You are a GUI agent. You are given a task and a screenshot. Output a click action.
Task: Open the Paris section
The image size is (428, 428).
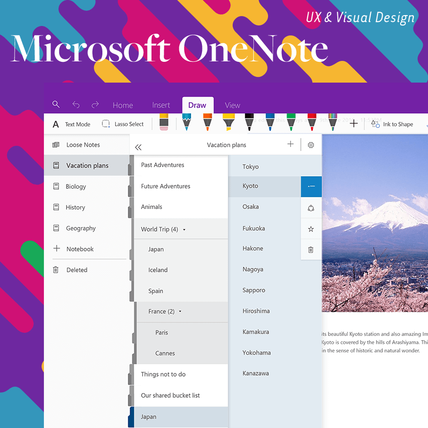182,333
